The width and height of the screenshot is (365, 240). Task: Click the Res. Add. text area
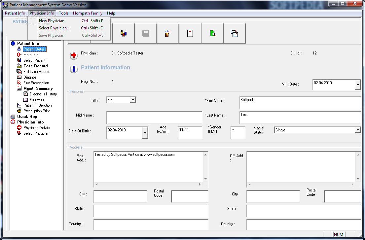click(149, 167)
